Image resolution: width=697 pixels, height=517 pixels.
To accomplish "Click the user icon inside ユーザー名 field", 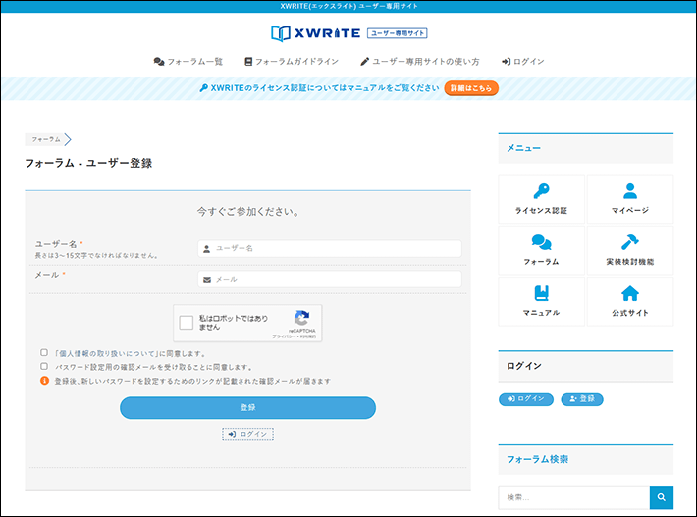I will (207, 249).
